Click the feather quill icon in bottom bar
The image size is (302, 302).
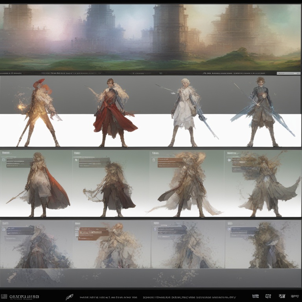point(69,297)
